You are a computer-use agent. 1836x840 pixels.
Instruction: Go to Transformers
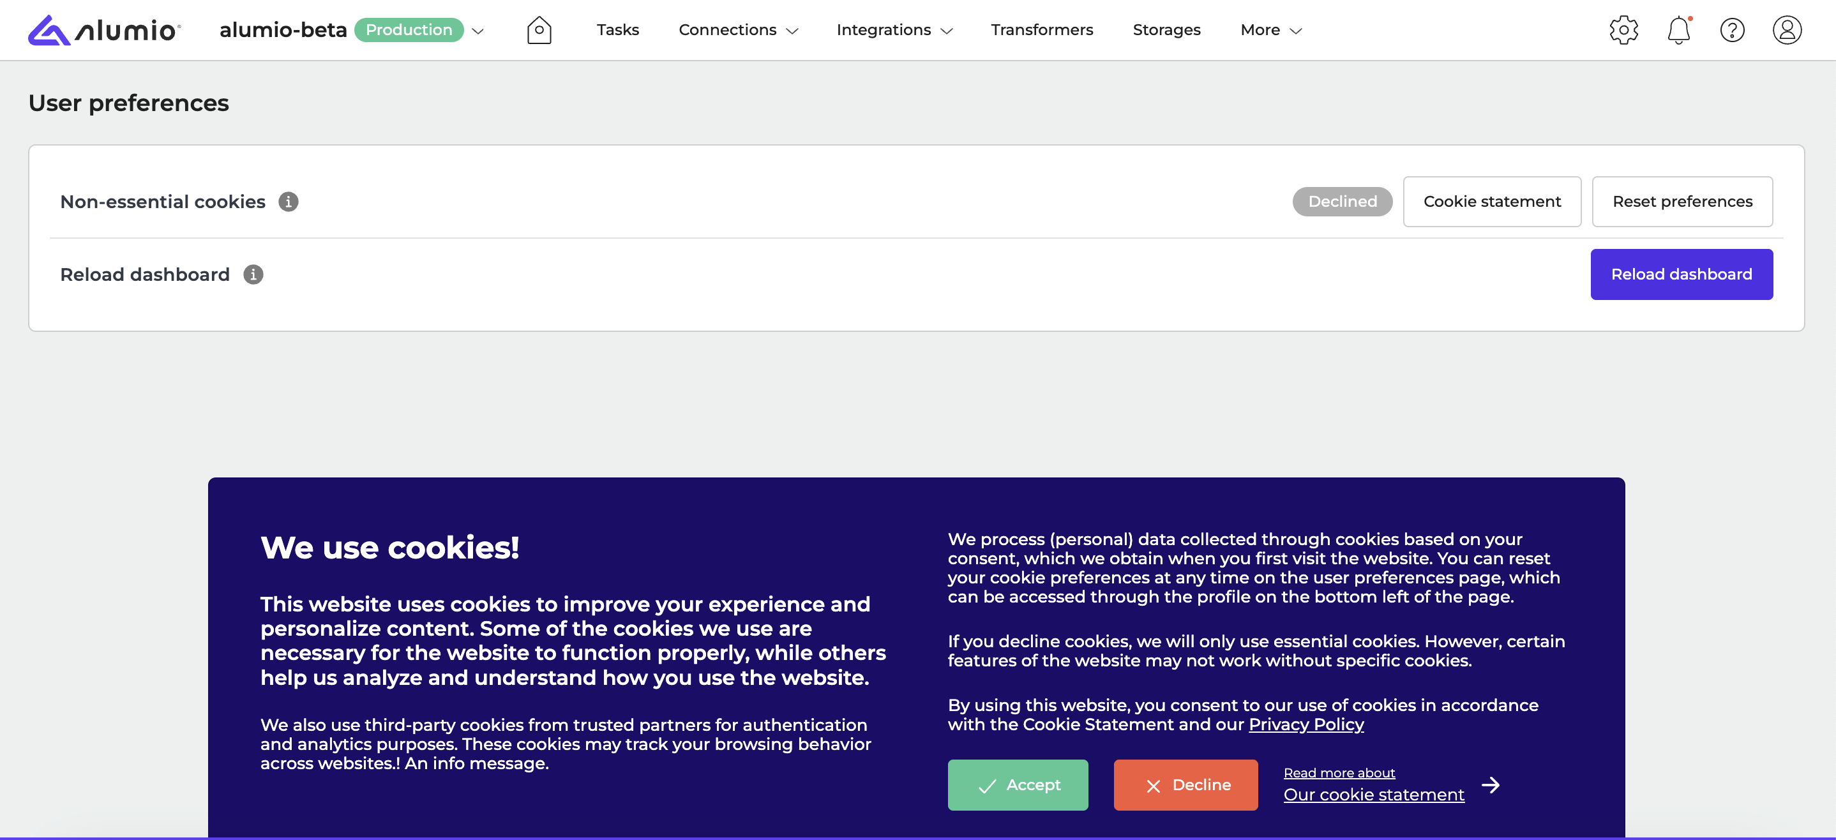click(x=1041, y=30)
